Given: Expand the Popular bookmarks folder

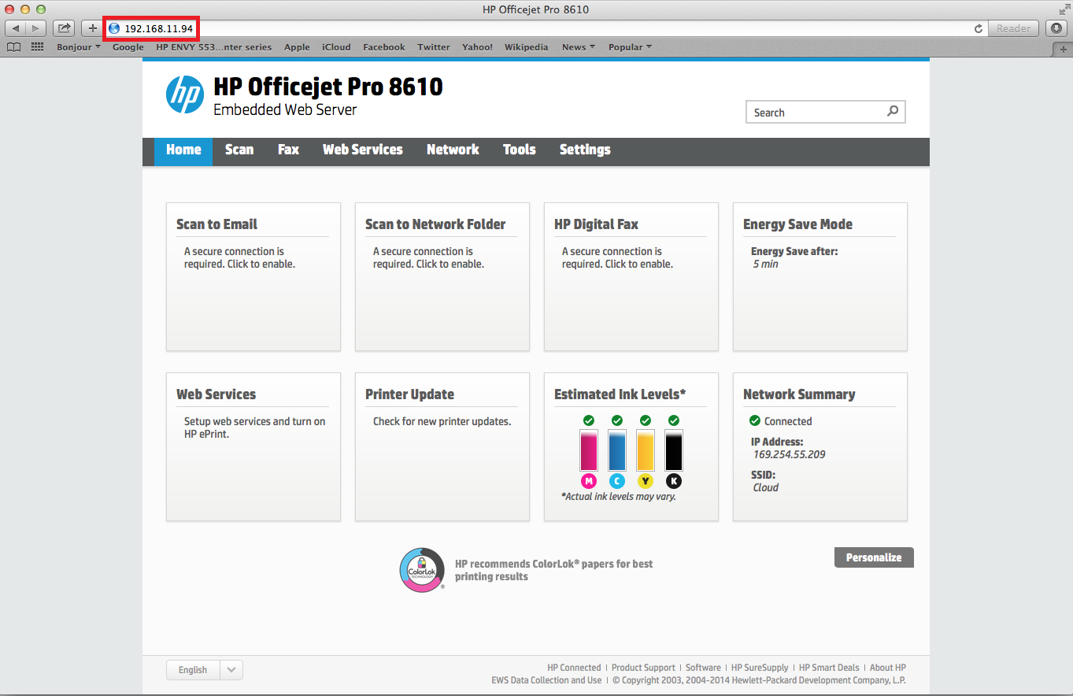Looking at the screenshot, I should pos(630,47).
